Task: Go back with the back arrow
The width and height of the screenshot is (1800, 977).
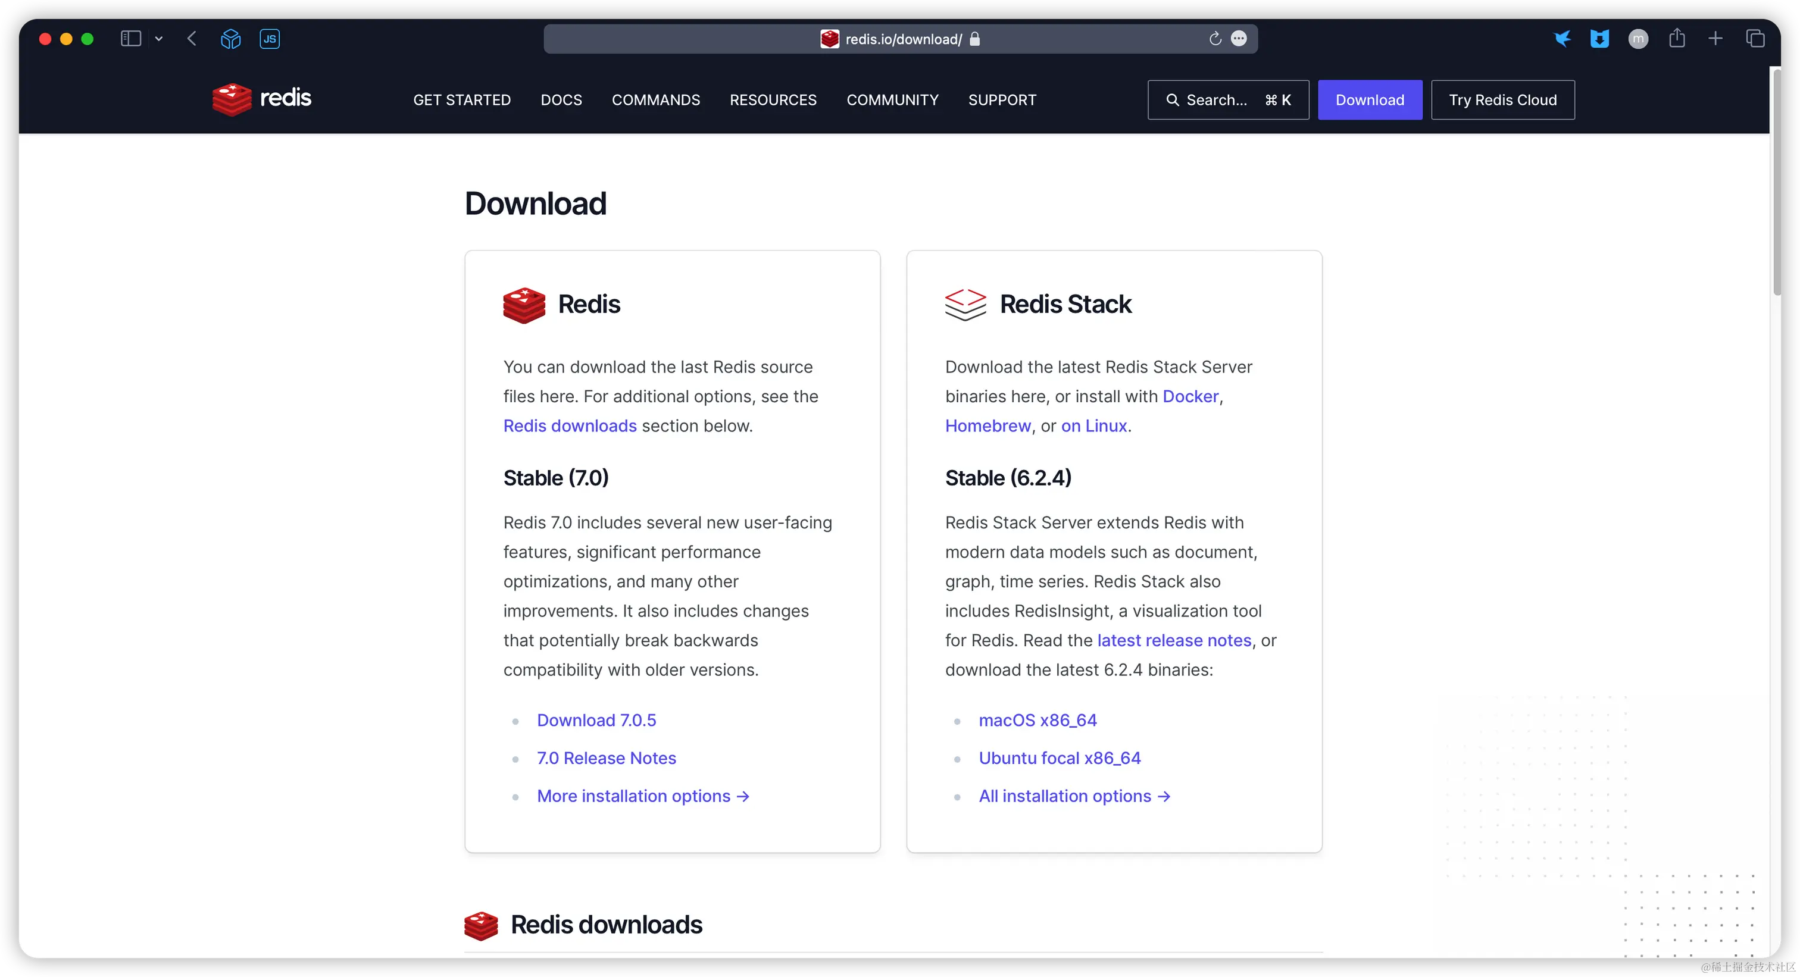Action: pyautogui.click(x=192, y=39)
